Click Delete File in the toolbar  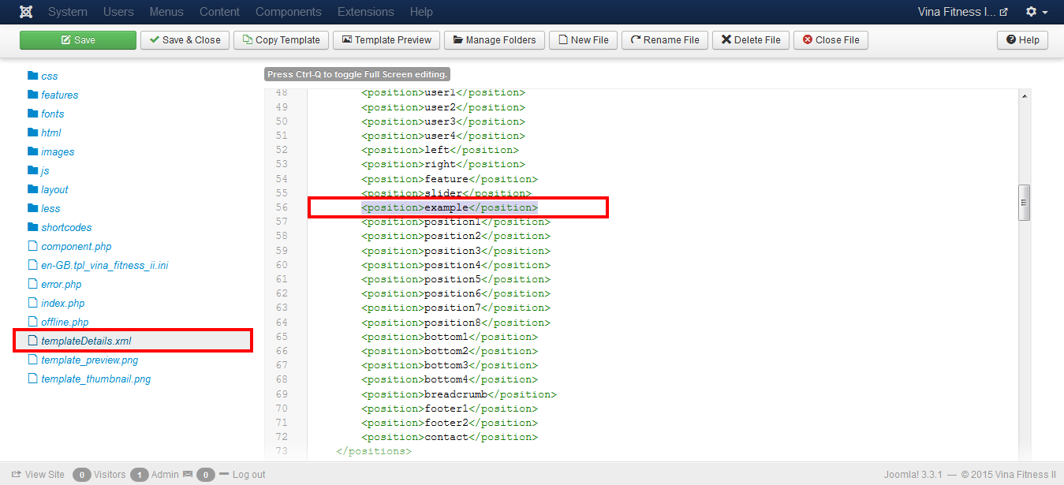tap(750, 40)
